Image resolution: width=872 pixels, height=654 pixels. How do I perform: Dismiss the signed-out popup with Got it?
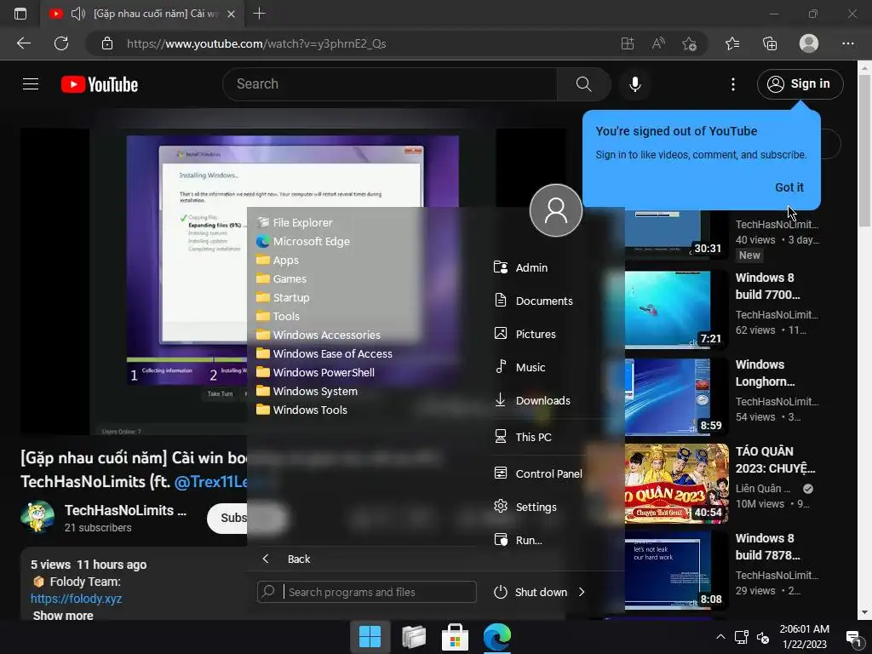pyautogui.click(x=789, y=187)
